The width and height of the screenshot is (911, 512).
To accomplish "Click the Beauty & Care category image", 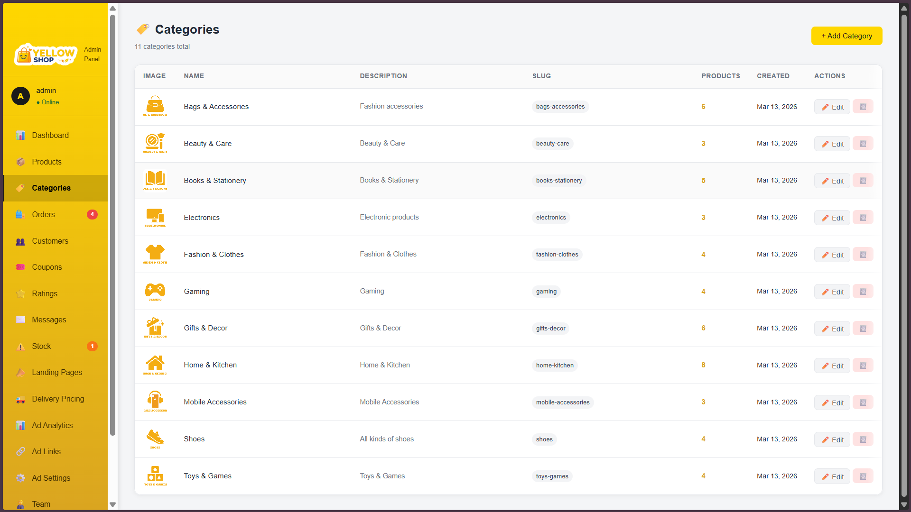I will [155, 143].
